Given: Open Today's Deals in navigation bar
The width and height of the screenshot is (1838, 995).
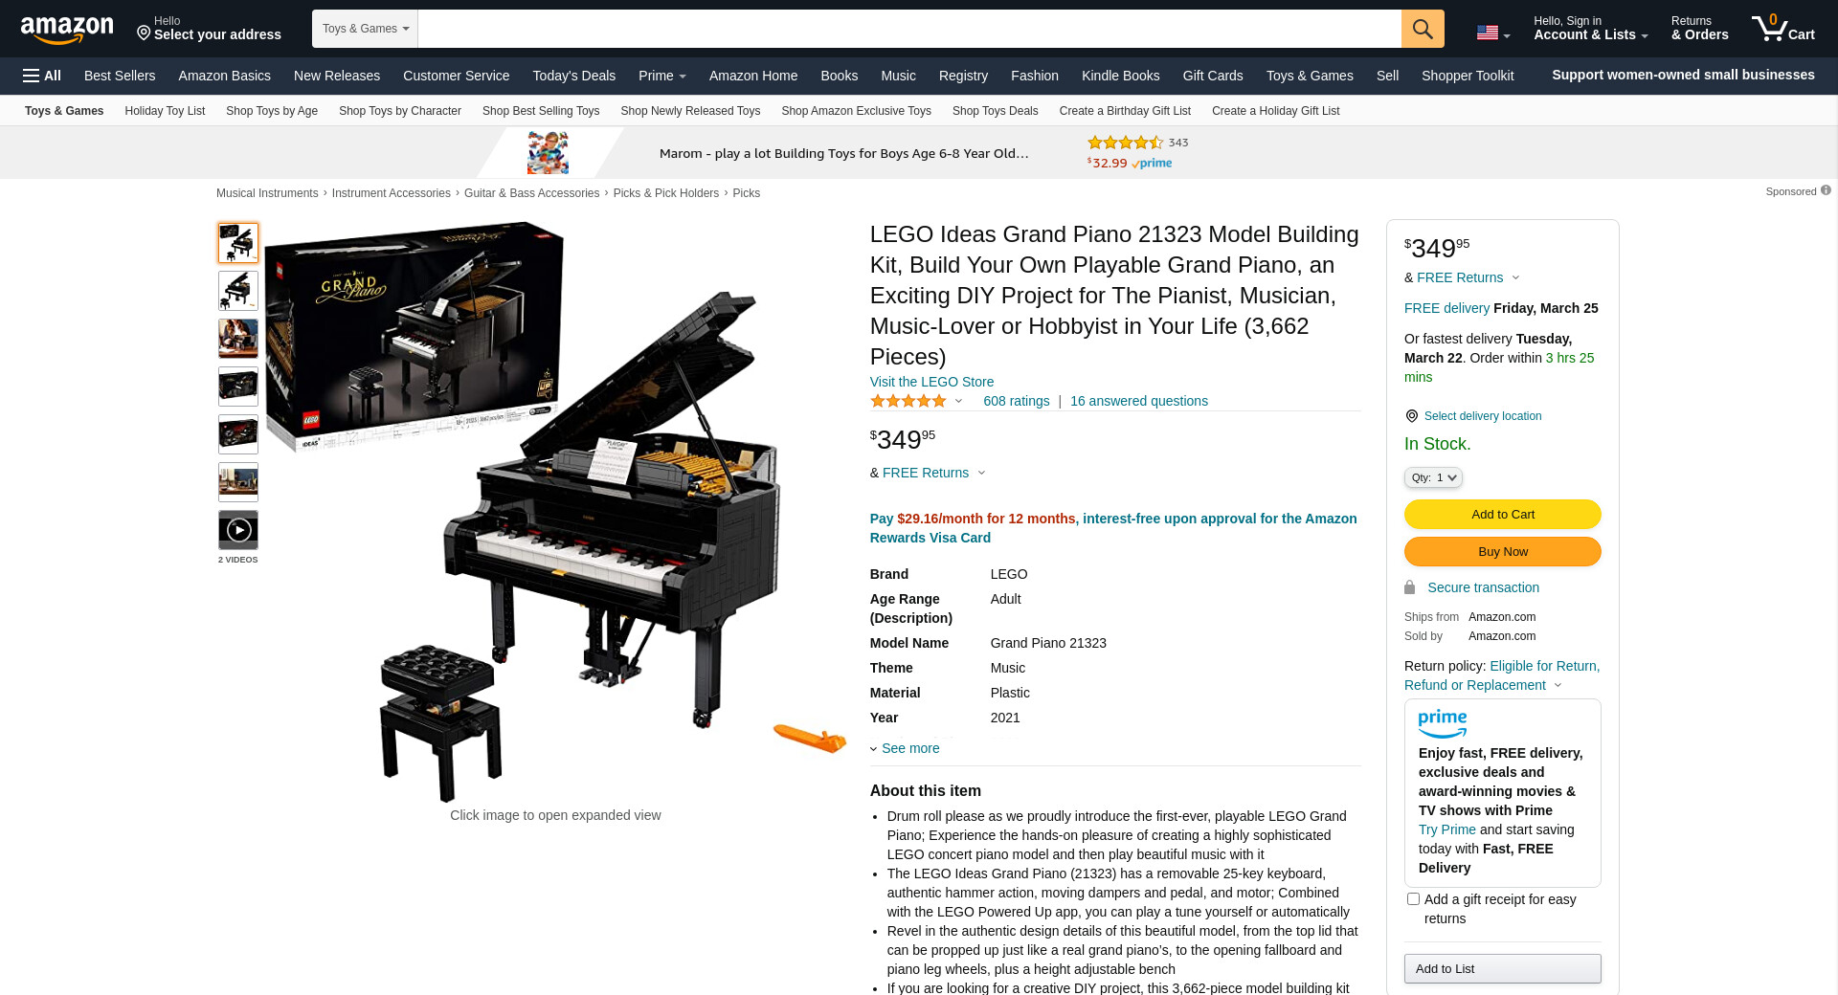Looking at the screenshot, I should [573, 76].
